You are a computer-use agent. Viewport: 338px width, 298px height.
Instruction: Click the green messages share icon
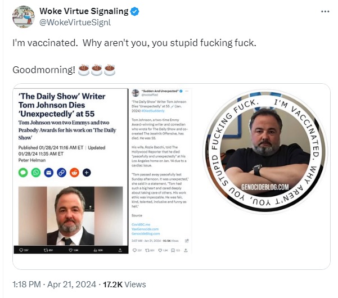click(23, 172)
